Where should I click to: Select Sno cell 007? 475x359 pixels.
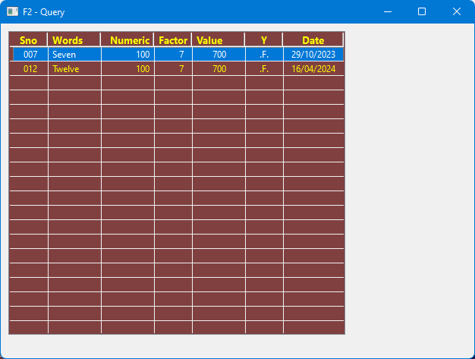click(30, 55)
